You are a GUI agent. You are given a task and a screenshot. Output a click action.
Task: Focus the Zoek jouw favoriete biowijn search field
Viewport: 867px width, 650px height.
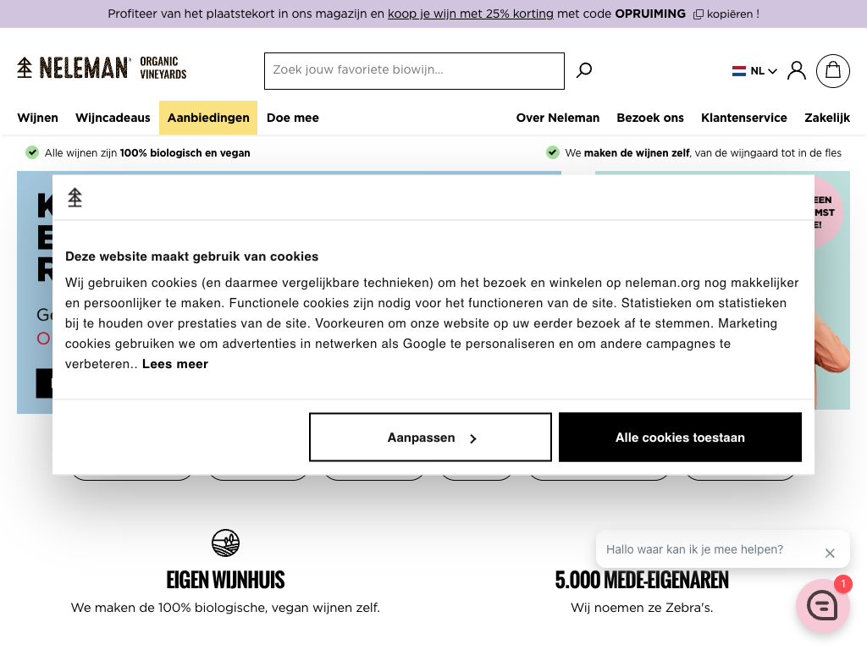tap(414, 71)
